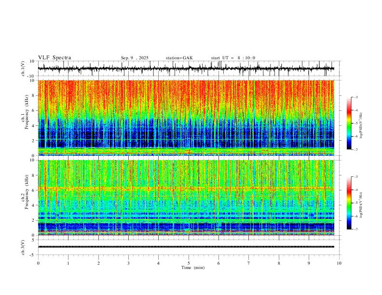Click time axis tick label "5"
The height and width of the screenshot is (295, 382).
189,263
